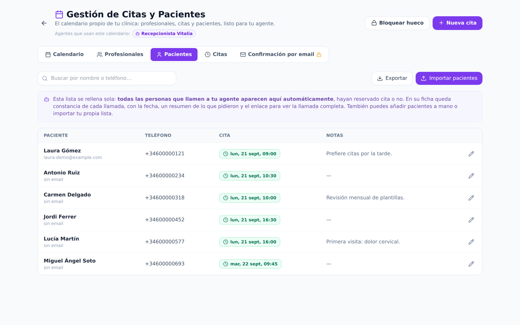The image size is (520, 325).
Task: Select patient name Laura Gómez
Action: pyautogui.click(x=62, y=150)
